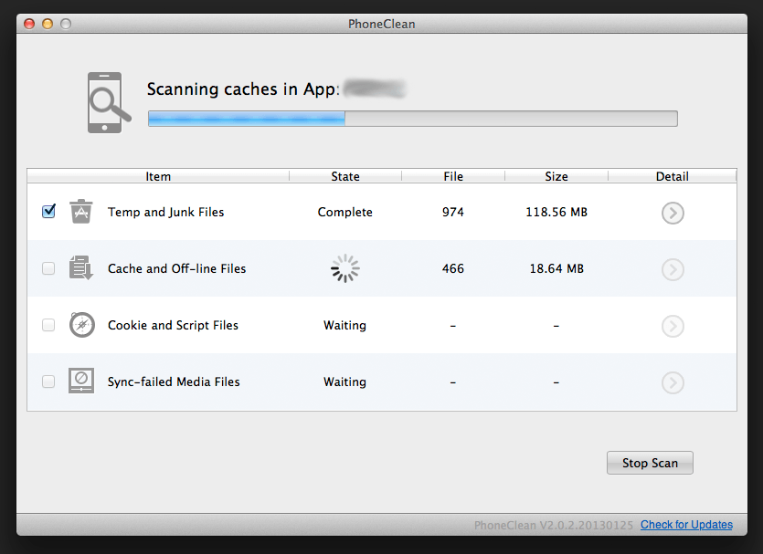This screenshot has width=763, height=554.
Task: Click the State column header
Action: pyautogui.click(x=345, y=176)
